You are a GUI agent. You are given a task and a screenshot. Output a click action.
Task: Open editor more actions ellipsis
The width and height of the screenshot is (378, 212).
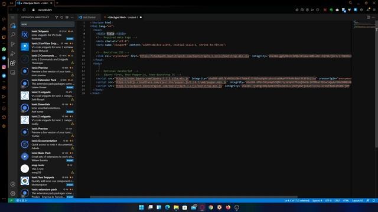pyautogui.click(x=374, y=17)
